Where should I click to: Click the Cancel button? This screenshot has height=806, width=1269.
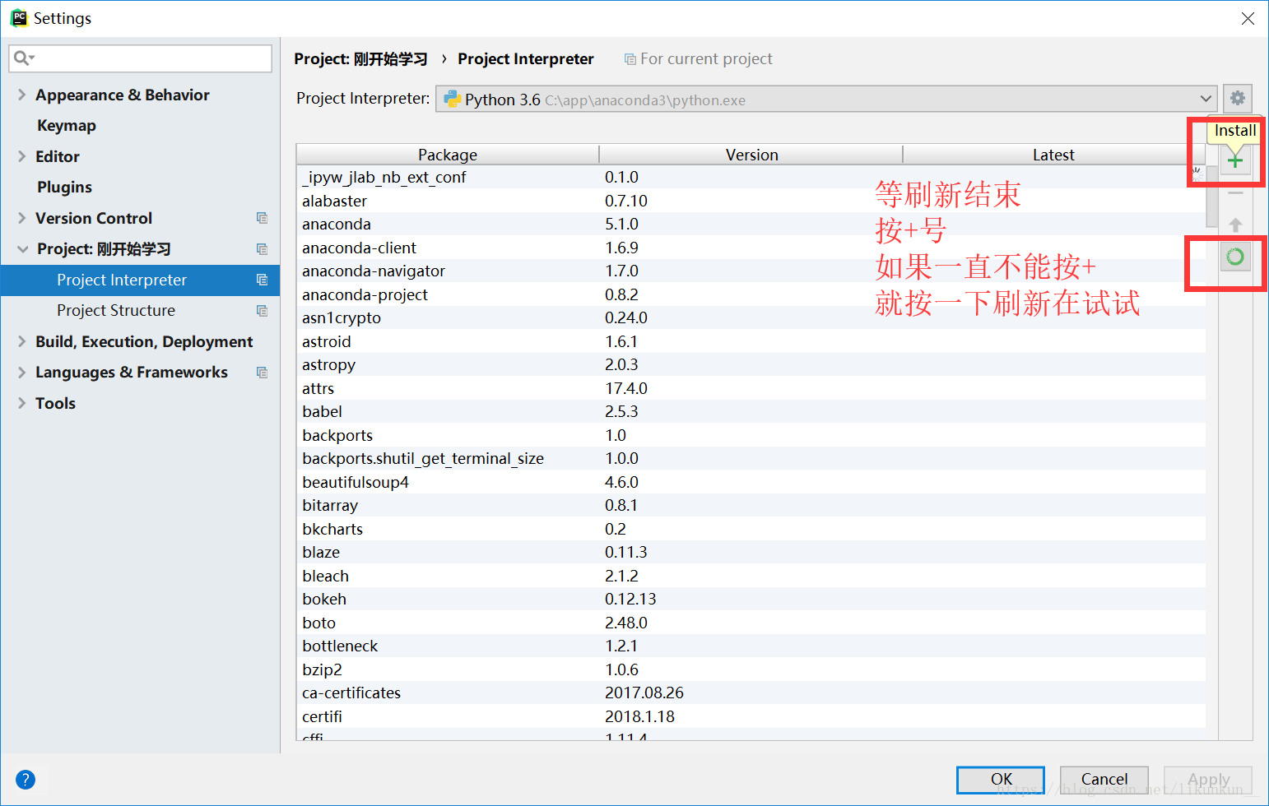(x=1104, y=780)
